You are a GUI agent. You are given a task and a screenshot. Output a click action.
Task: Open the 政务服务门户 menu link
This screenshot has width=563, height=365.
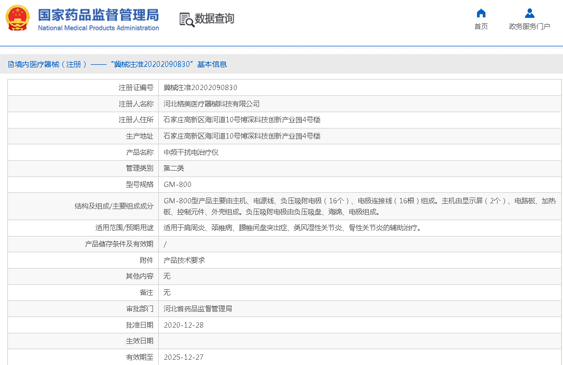click(x=529, y=26)
